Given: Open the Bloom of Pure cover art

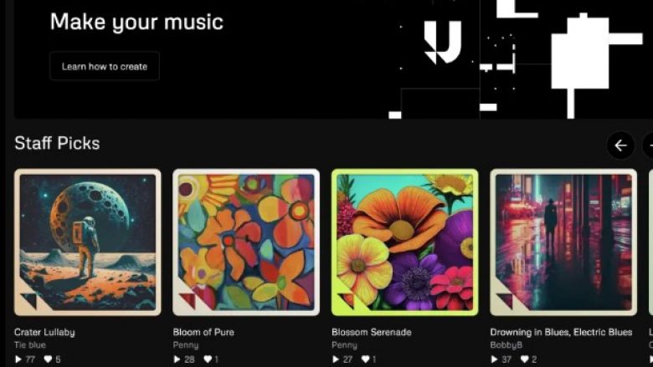Looking at the screenshot, I should pyautogui.click(x=246, y=242).
